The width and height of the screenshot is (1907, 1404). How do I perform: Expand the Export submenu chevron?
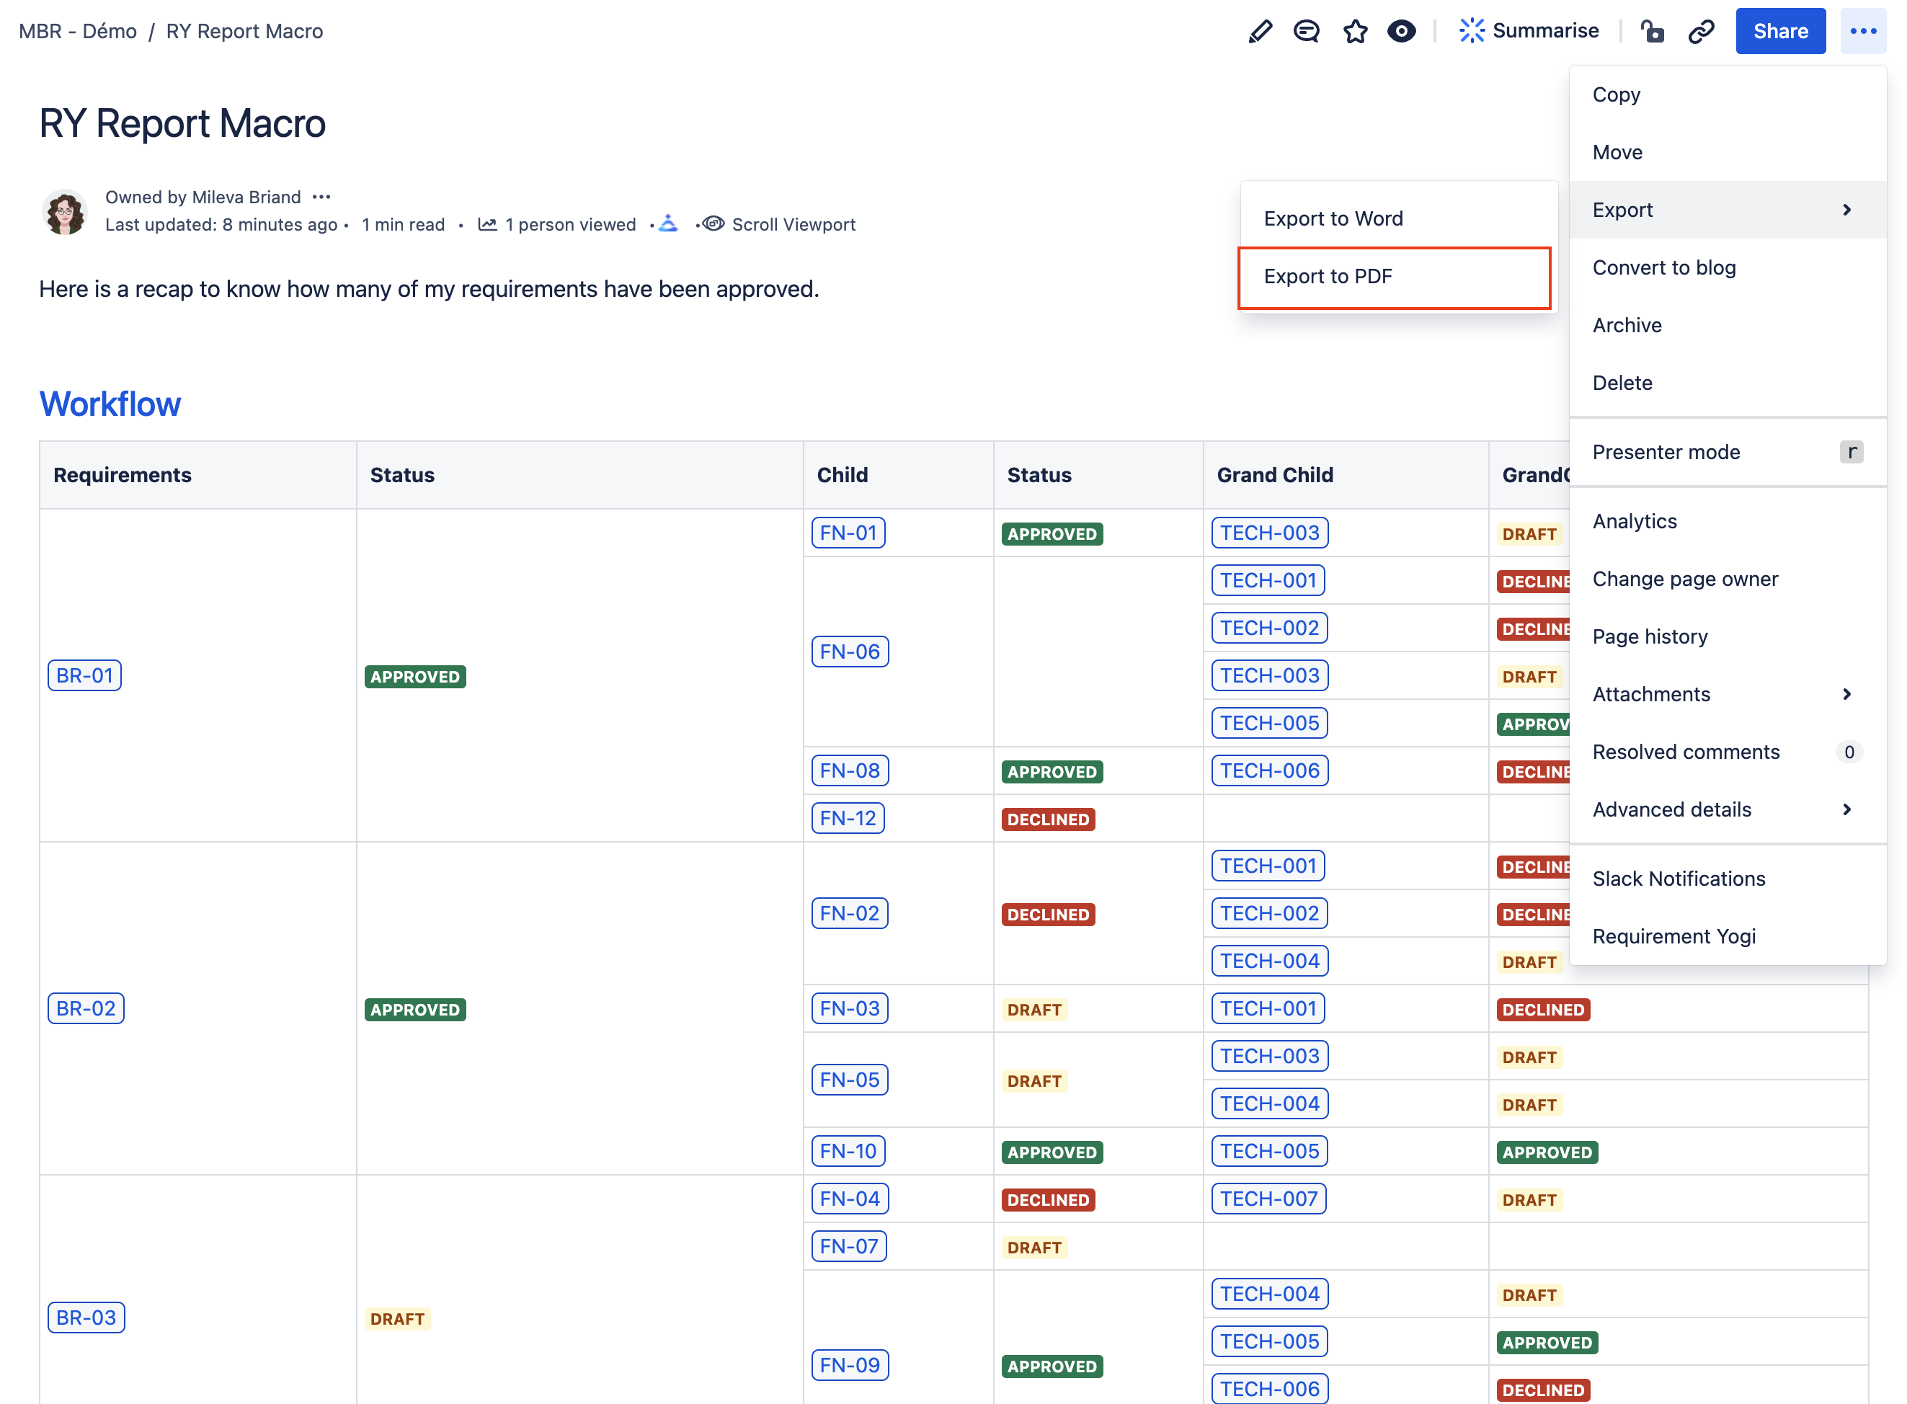coord(1846,209)
